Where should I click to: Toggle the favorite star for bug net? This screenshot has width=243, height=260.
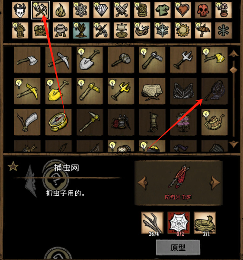[x=13, y=166]
